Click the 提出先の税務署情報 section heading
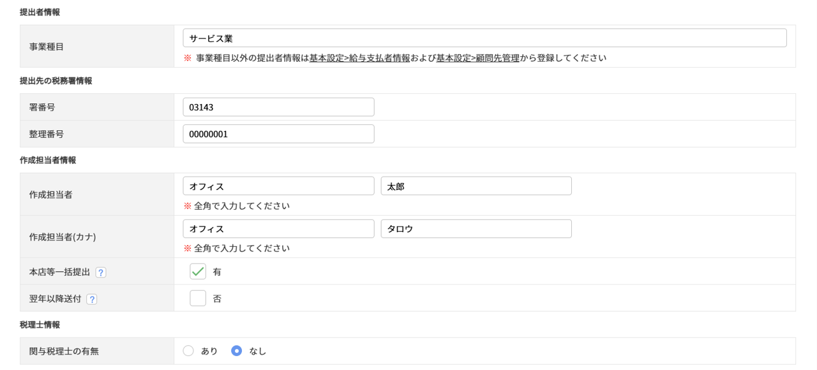This screenshot has width=817, height=370. point(56,81)
